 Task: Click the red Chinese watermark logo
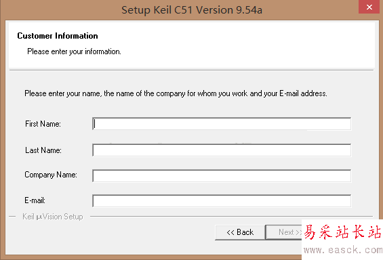pos(342,232)
